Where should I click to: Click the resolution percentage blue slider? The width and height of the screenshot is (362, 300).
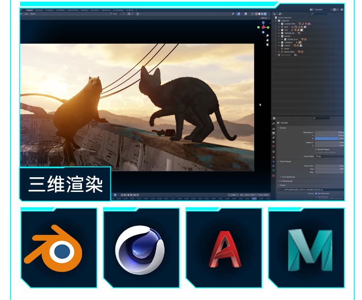(329, 138)
